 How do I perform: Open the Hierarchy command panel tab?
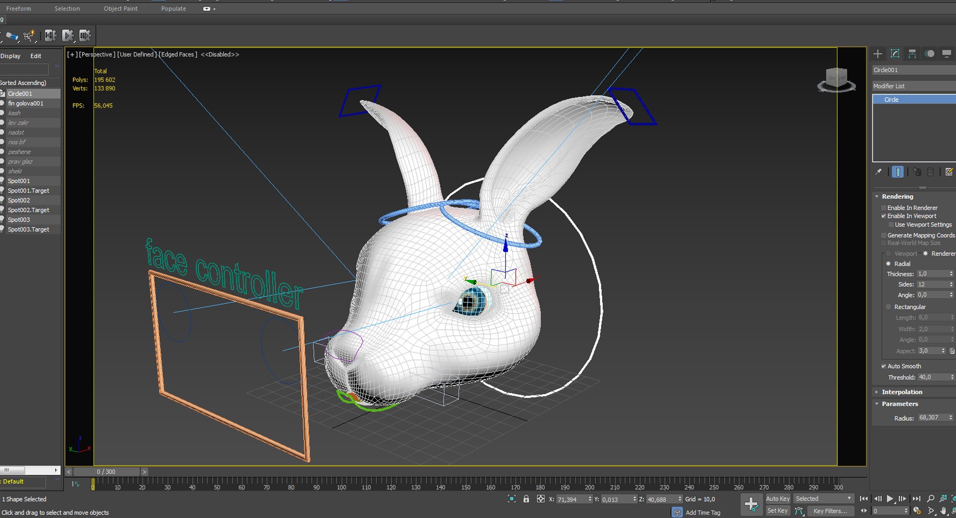912,54
